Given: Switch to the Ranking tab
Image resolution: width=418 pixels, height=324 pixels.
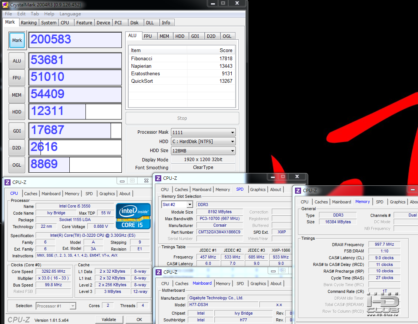Looking at the screenshot, I should coord(29,23).
